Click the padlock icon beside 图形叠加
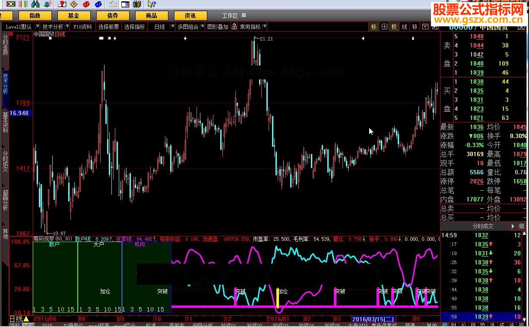 [234, 27]
